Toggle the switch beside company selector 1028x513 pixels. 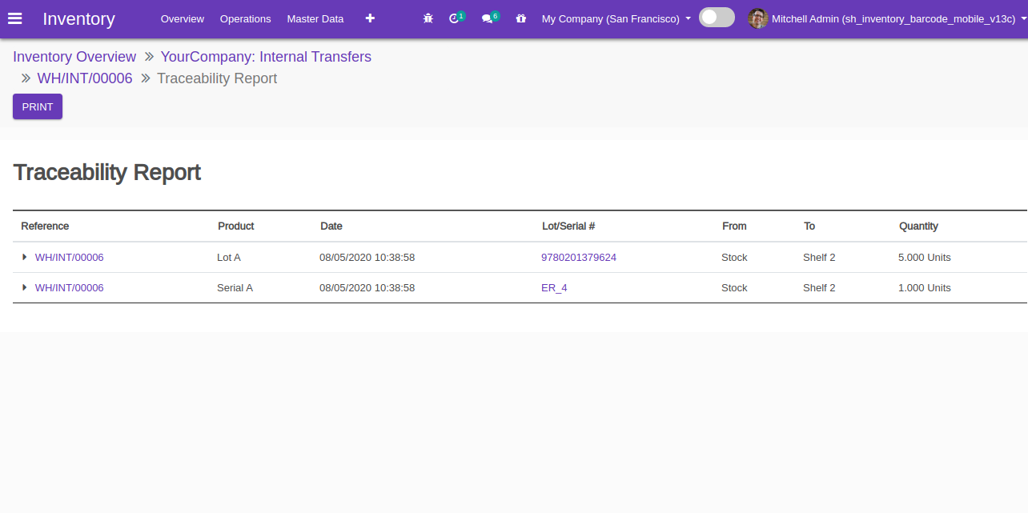717,18
